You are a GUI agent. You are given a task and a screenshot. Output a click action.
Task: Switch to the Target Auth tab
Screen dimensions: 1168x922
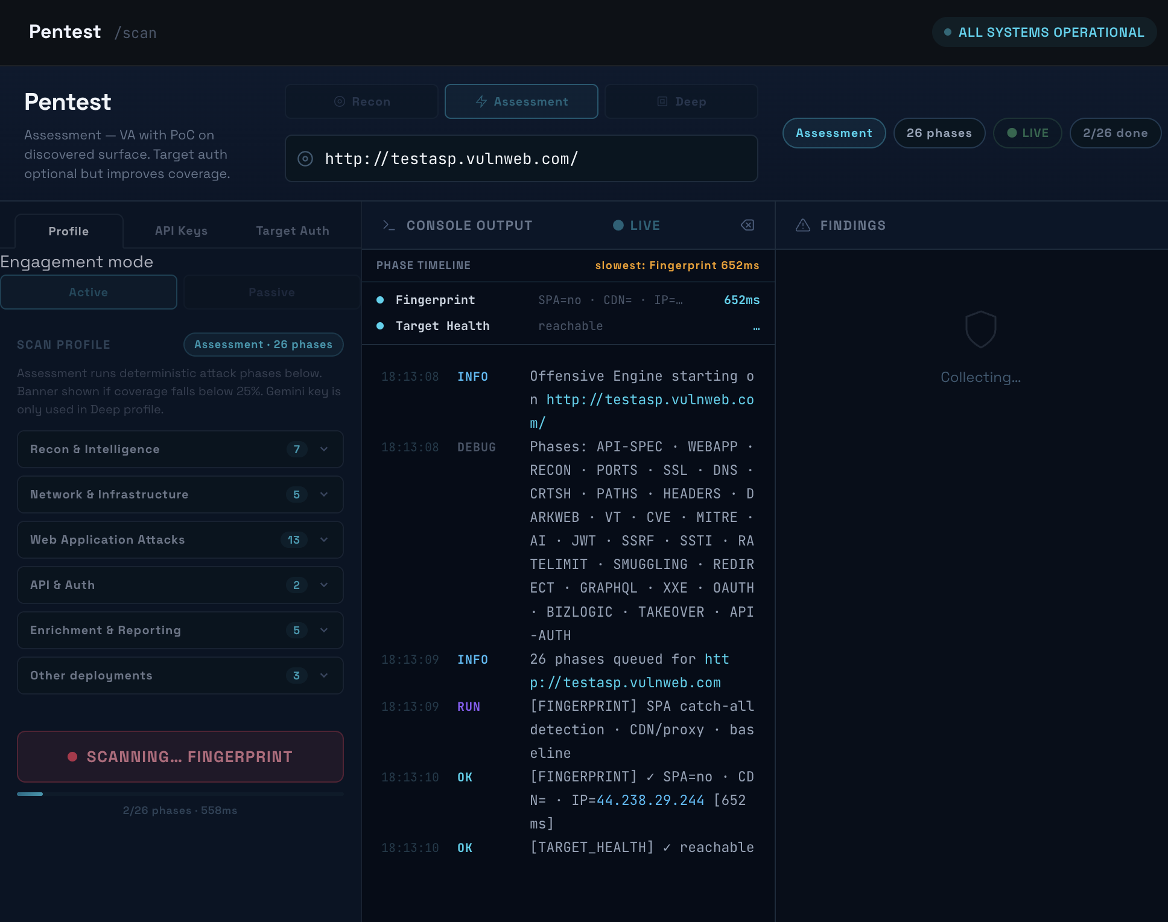tap(293, 230)
